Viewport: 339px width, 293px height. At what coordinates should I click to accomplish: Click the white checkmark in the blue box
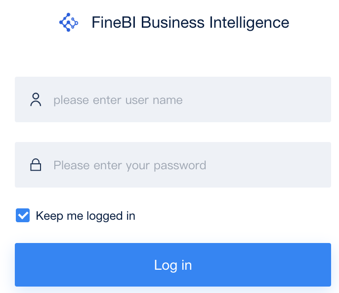click(23, 216)
